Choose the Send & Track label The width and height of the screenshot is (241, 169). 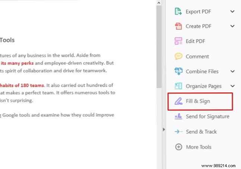click(201, 132)
